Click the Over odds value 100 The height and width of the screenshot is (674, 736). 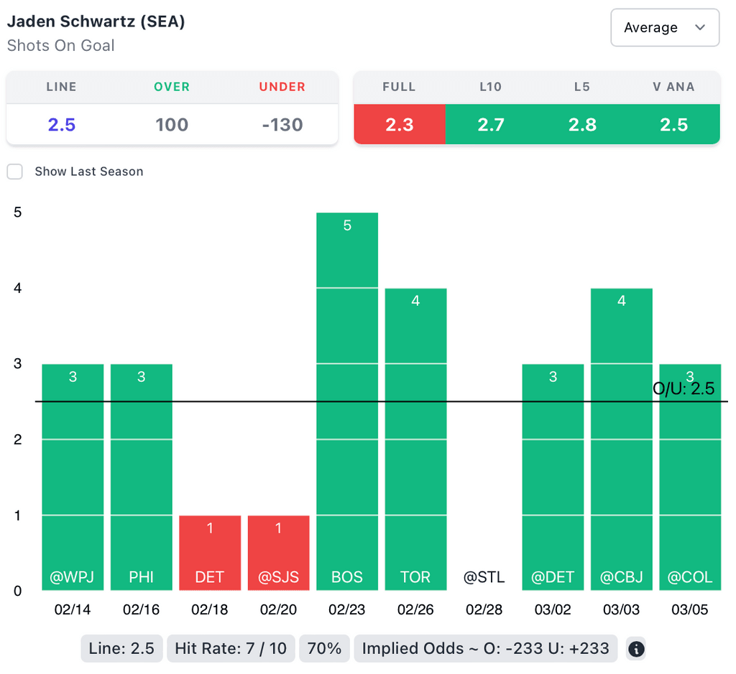pyautogui.click(x=172, y=124)
